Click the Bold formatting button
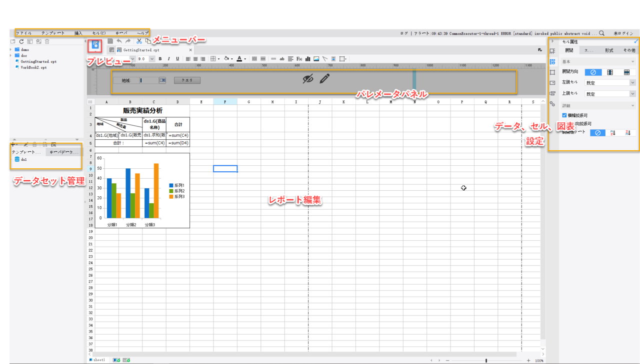The width and height of the screenshot is (640, 364). (x=160, y=59)
